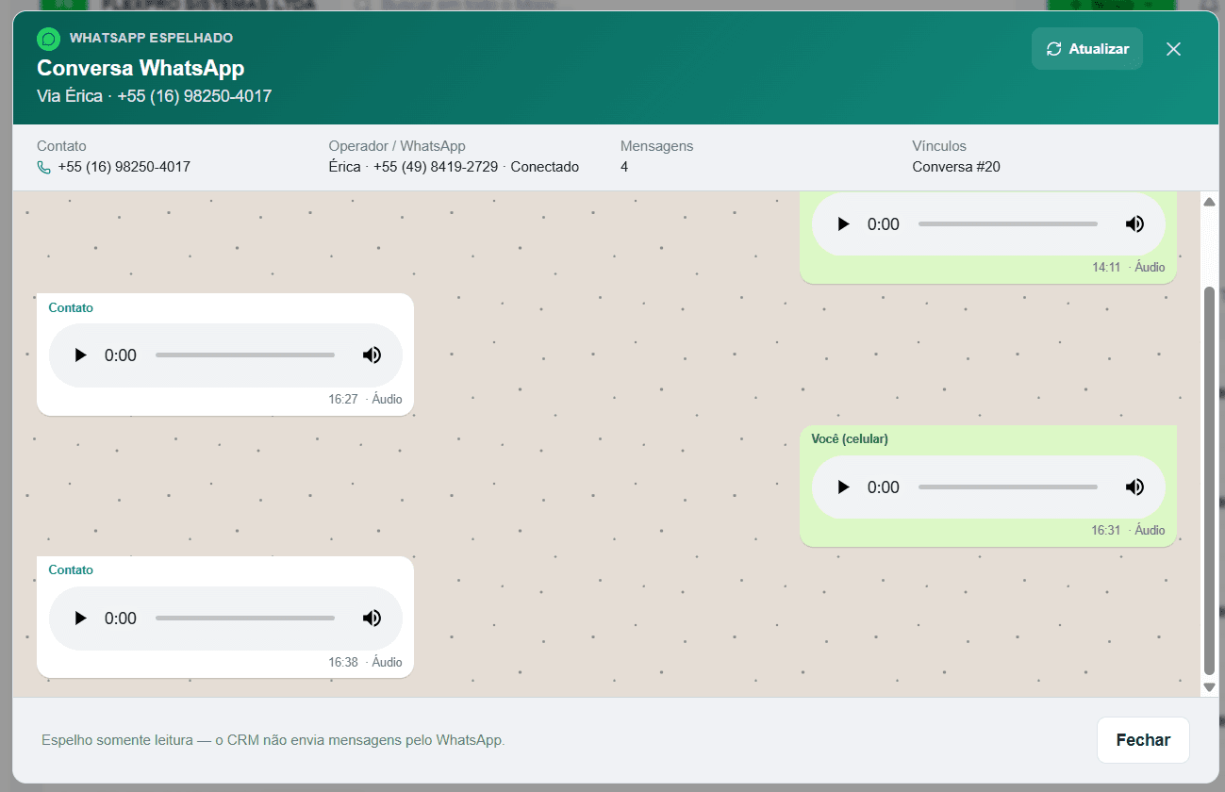Click the Conversa #20 link value
The image size is (1225, 792).
point(956,167)
